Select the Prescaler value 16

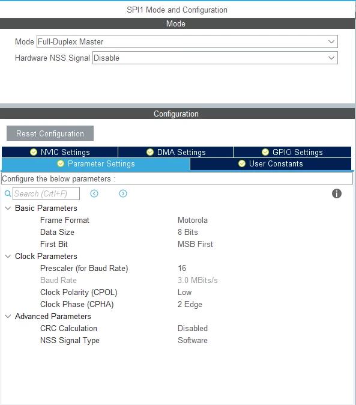[x=182, y=269]
